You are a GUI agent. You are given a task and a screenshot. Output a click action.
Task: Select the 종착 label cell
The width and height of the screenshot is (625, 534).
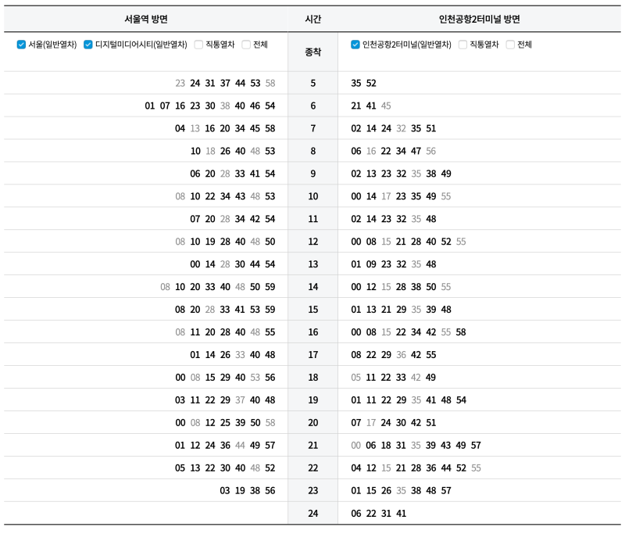click(x=313, y=52)
